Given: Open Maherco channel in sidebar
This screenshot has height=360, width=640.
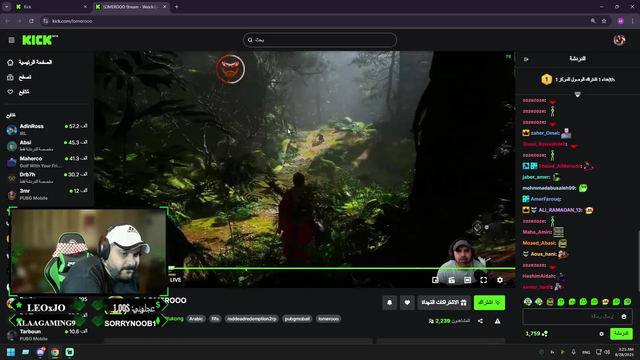Looking at the screenshot, I should pyautogui.click(x=47, y=162).
